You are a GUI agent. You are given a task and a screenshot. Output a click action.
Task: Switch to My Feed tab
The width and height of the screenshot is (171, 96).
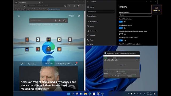(x=22, y=64)
